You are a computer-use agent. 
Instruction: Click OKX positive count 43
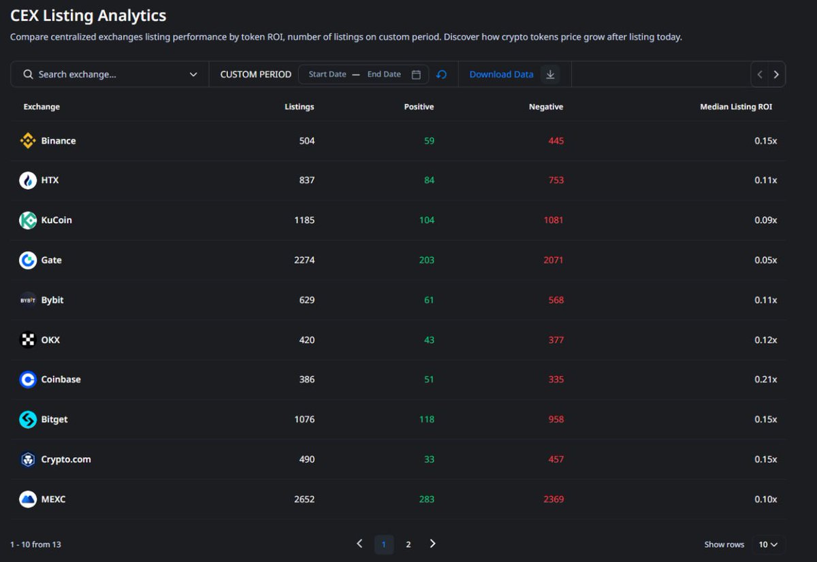(429, 340)
